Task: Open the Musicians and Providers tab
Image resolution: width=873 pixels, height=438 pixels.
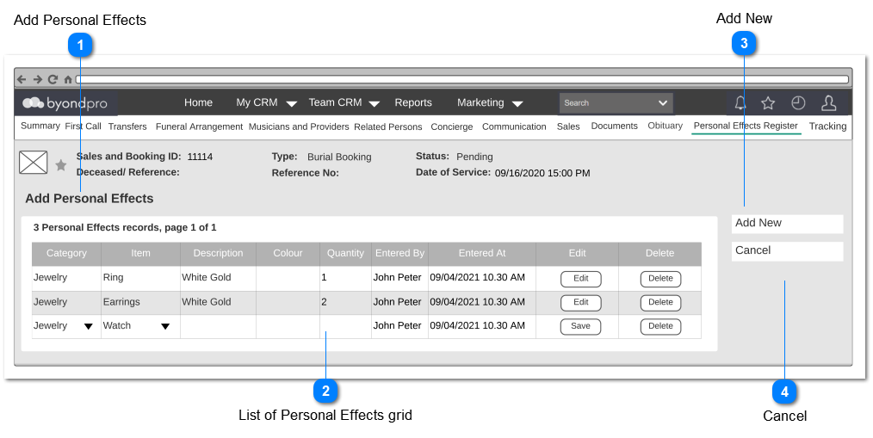Action: [299, 126]
